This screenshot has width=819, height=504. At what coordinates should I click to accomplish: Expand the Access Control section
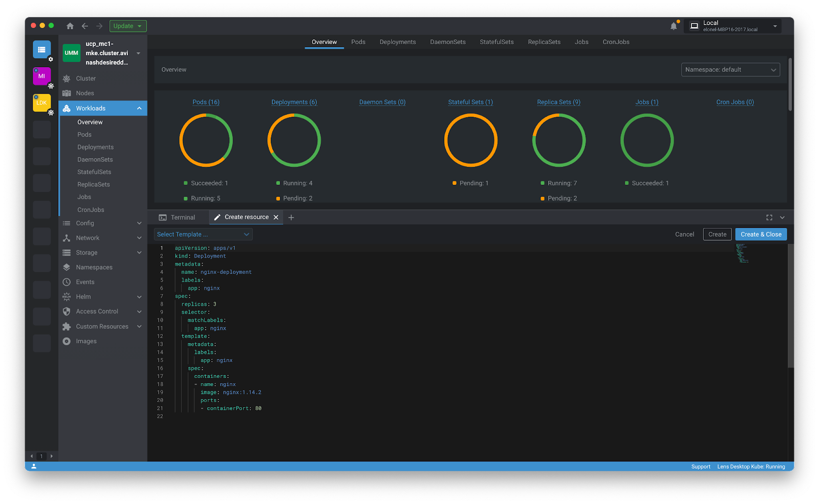click(x=139, y=311)
